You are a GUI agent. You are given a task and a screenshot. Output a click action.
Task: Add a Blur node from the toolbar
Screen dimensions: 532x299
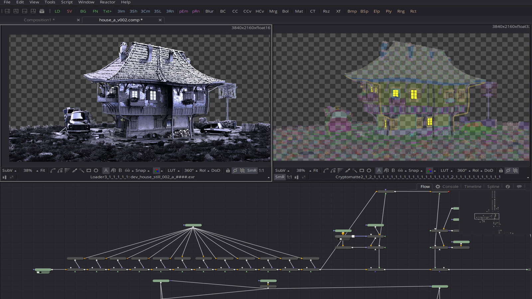[x=209, y=11]
